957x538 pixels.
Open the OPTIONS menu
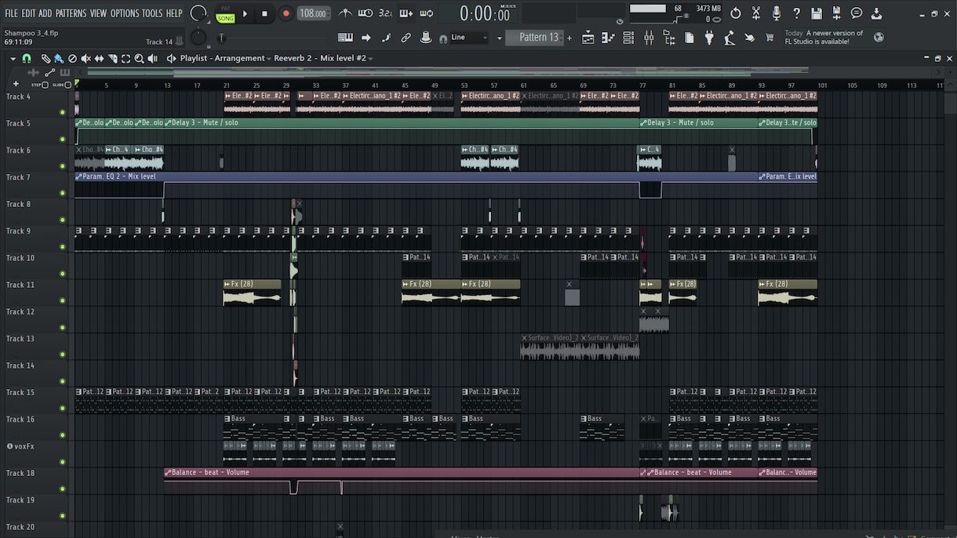coord(124,13)
